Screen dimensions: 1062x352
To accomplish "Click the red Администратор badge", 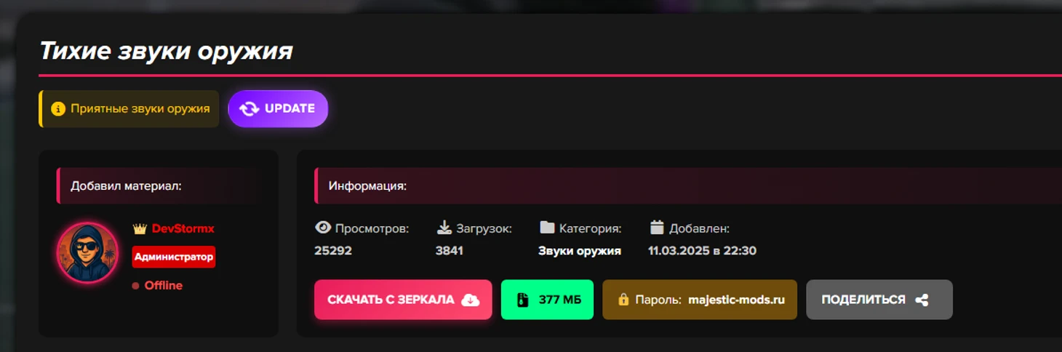I will 174,257.
